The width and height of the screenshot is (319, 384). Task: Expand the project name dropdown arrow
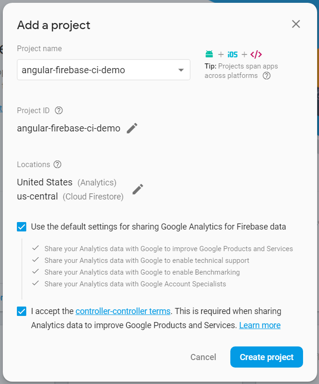coord(181,70)
